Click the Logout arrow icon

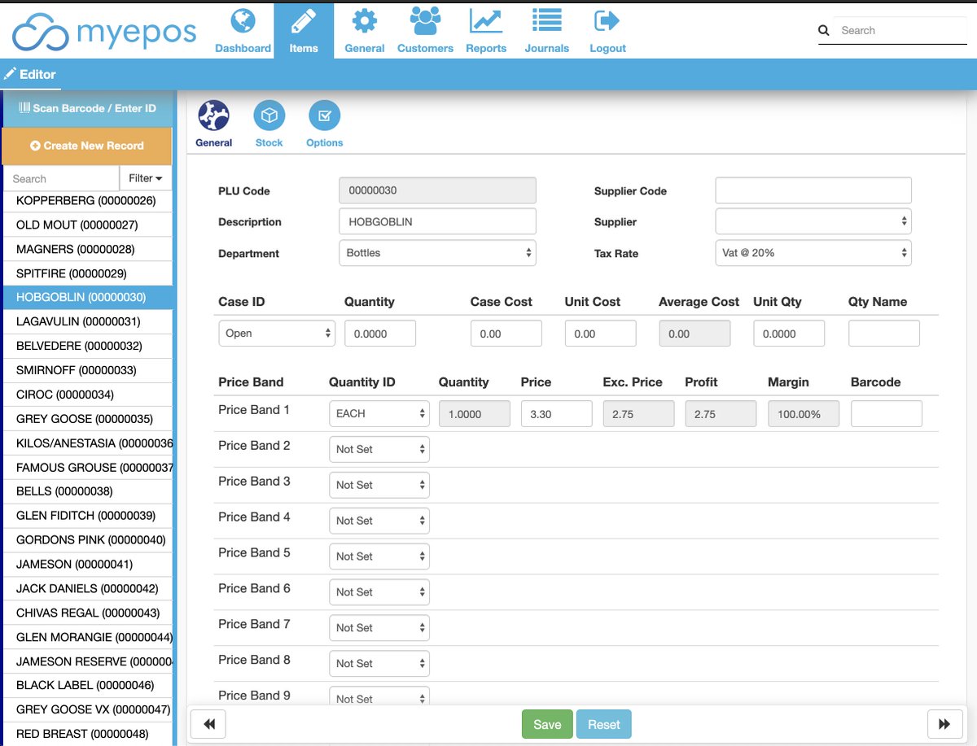coord(607,20)
